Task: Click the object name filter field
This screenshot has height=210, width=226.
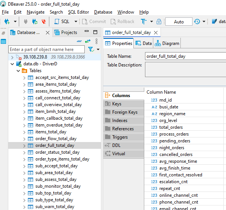Action: [46, 49]
